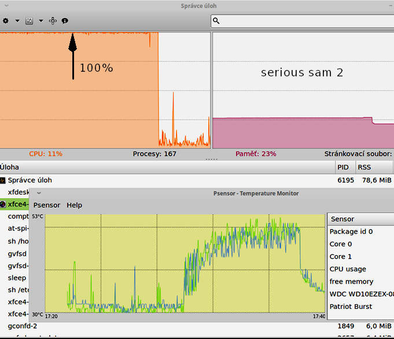Viewport: 394px width, 339px height.
Task: Open the task manager settings gear
Action: (6, 21)
